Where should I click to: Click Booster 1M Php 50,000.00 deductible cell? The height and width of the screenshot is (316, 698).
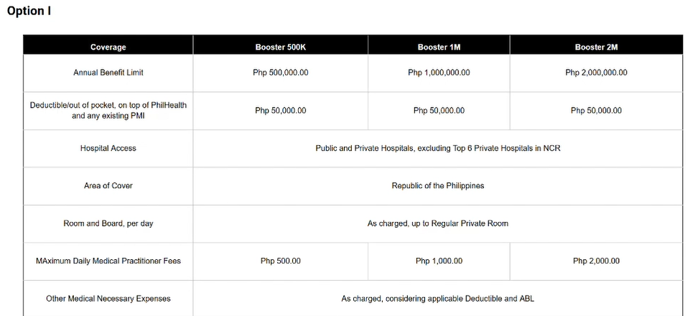(x=439, y=111)
